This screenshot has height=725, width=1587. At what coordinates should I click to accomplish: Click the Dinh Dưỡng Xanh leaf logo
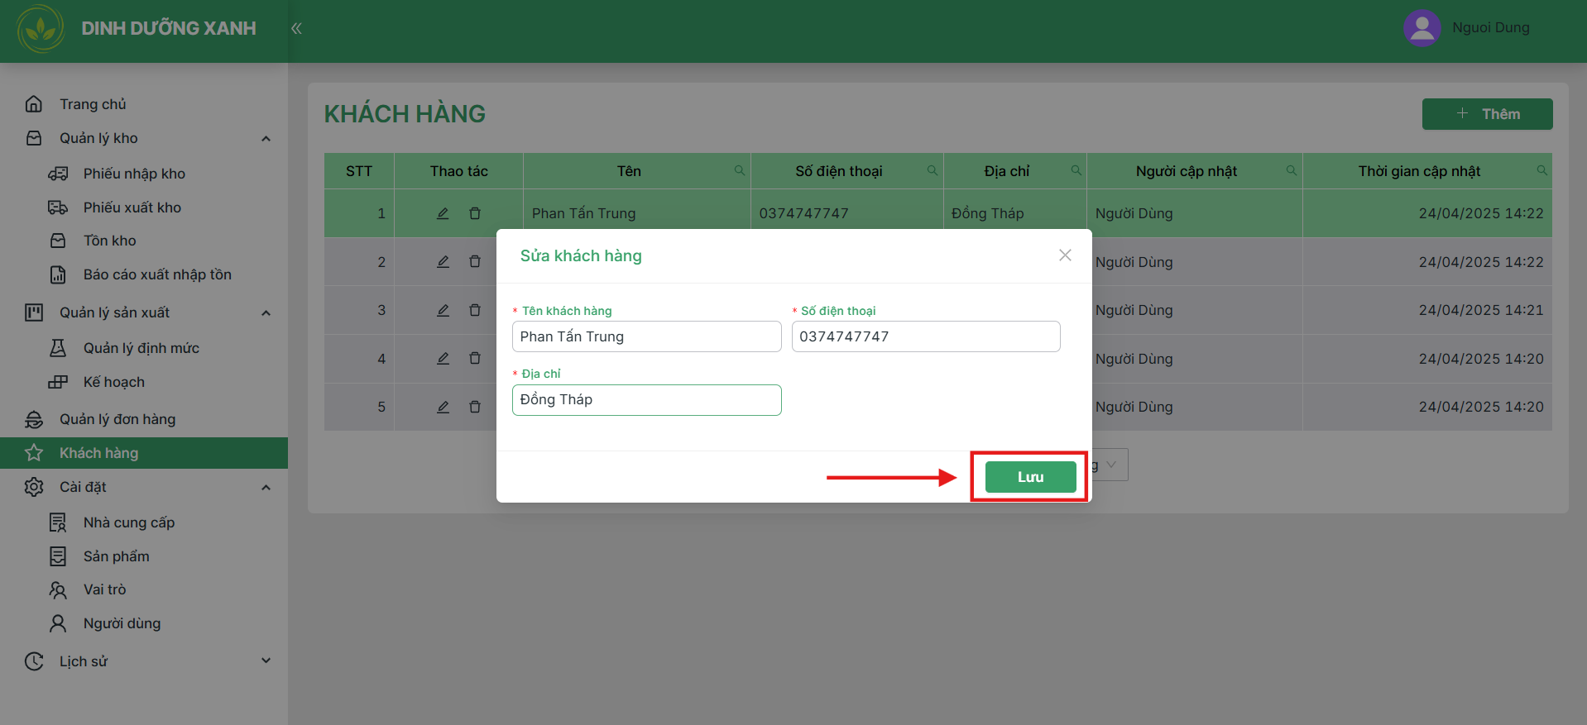point(41,29)
